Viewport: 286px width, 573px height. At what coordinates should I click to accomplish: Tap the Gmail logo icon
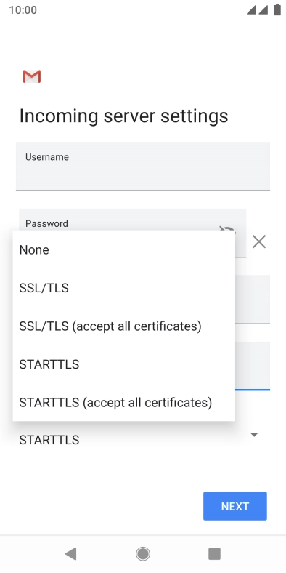coord(32,76)
